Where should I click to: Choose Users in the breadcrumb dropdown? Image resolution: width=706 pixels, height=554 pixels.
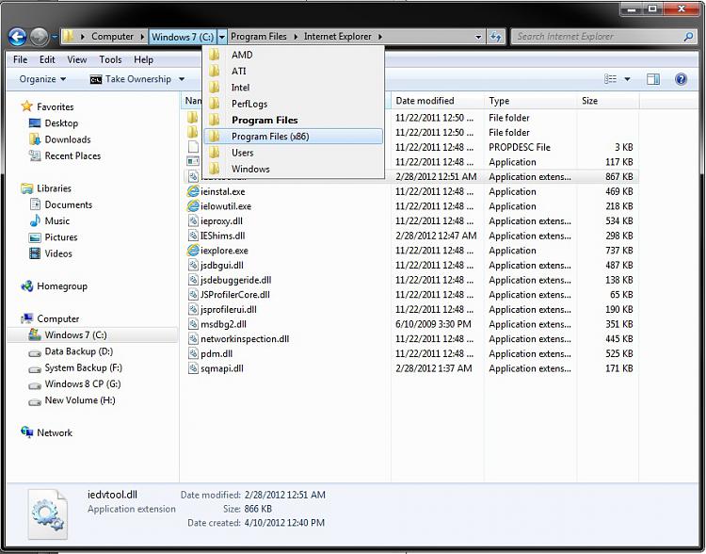(x=293, y=153)
